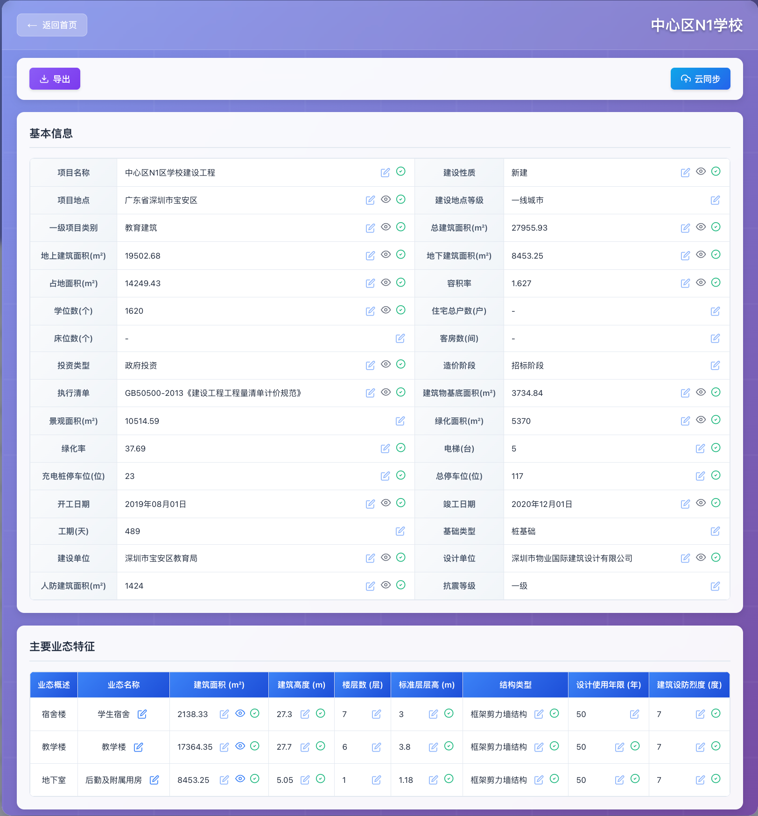Select the 深圳市物业国际建筑设计有限公司 text

pos(572,558)
